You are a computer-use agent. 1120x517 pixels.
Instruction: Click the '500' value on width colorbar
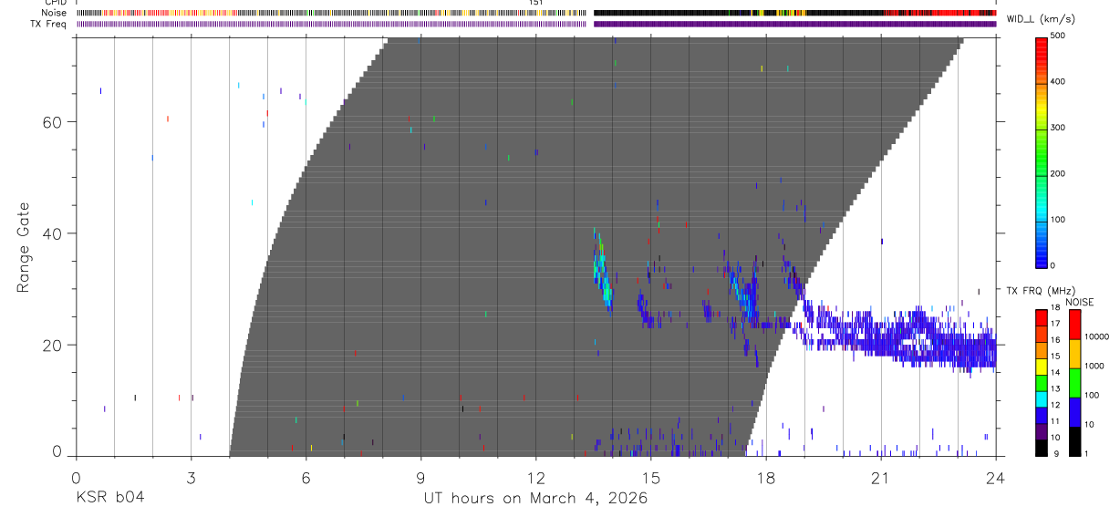point(1059,36)
